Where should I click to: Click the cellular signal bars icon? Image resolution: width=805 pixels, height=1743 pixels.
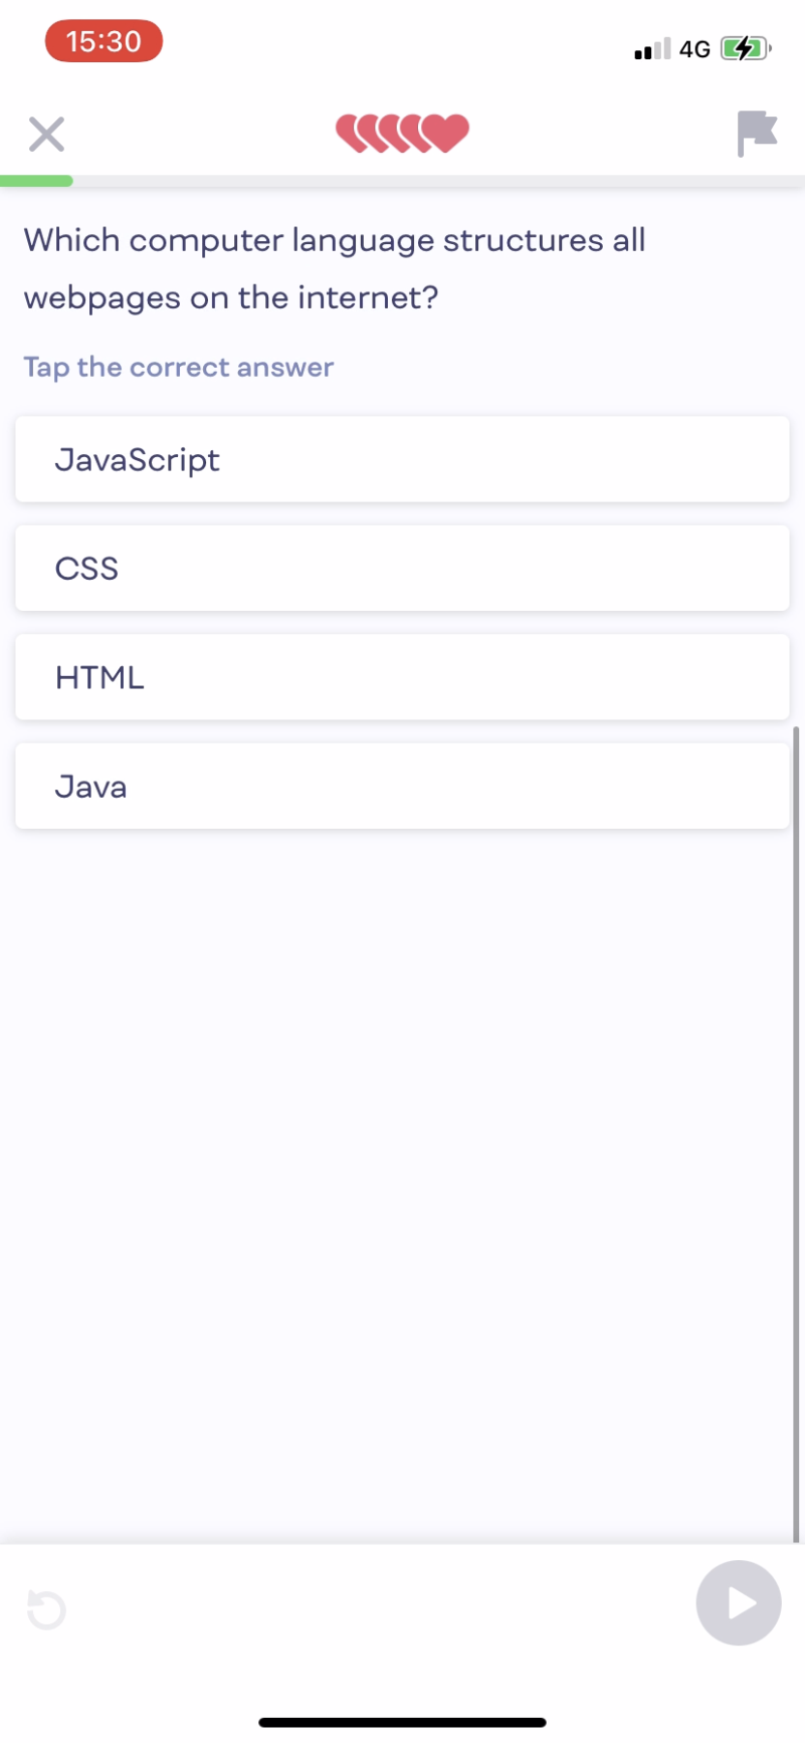[x=652, y=49]
